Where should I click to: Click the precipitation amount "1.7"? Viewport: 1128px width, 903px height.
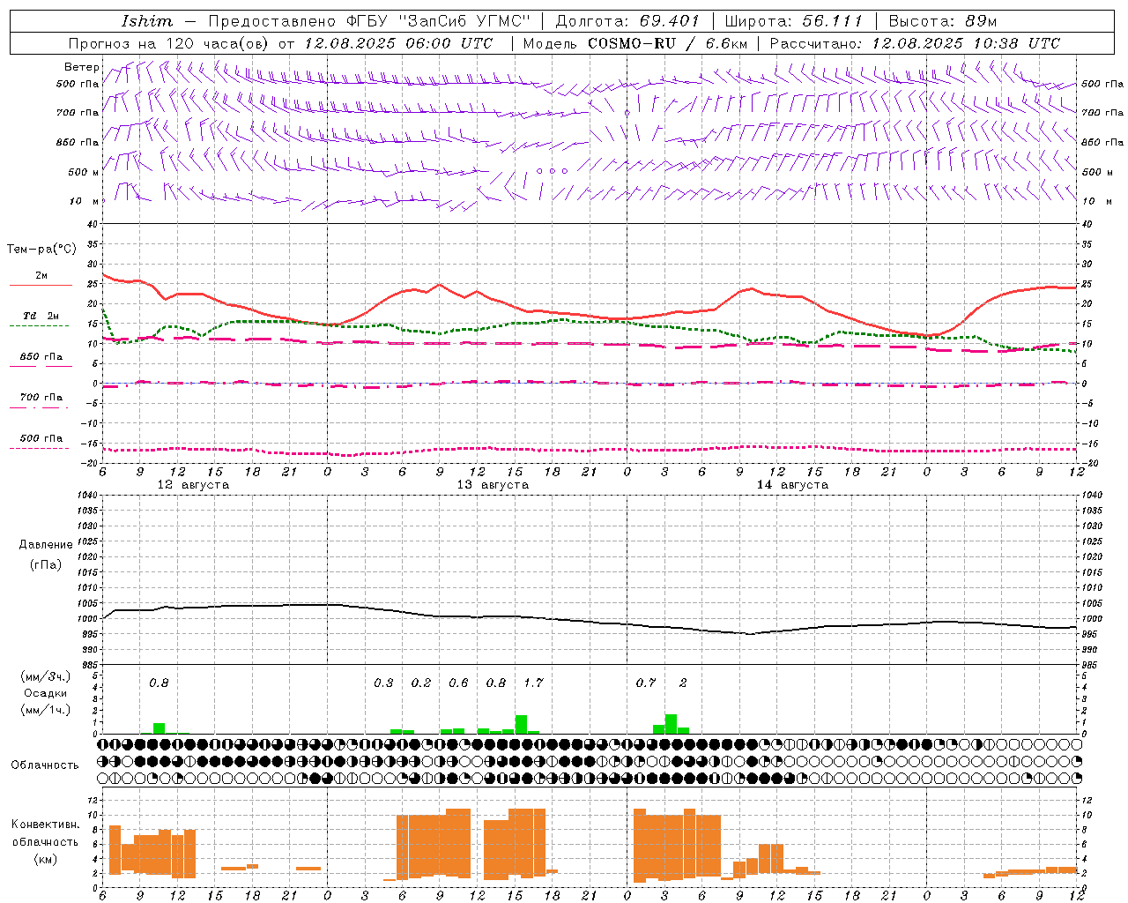[533, 683]
